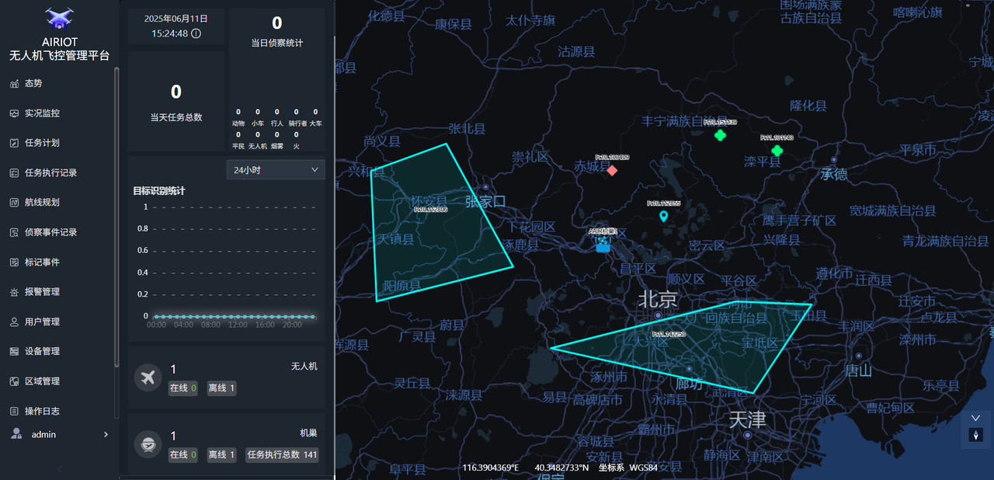This screenshot has width=994, height=480.
Task: Open 操作日志 menu item
Action: coord(43,411)
